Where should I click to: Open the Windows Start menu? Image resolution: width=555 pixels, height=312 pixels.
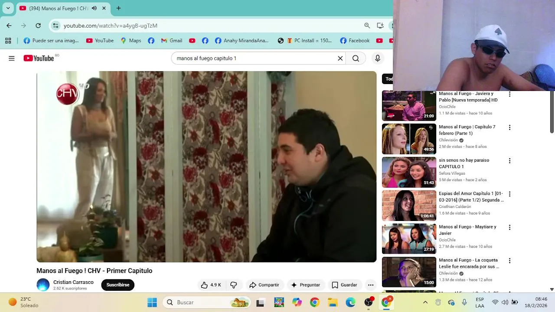(152, 302)
